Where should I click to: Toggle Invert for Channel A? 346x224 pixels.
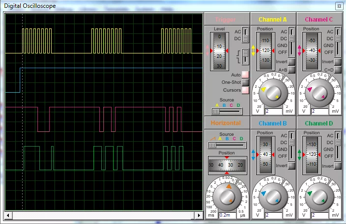coord(291,62)
